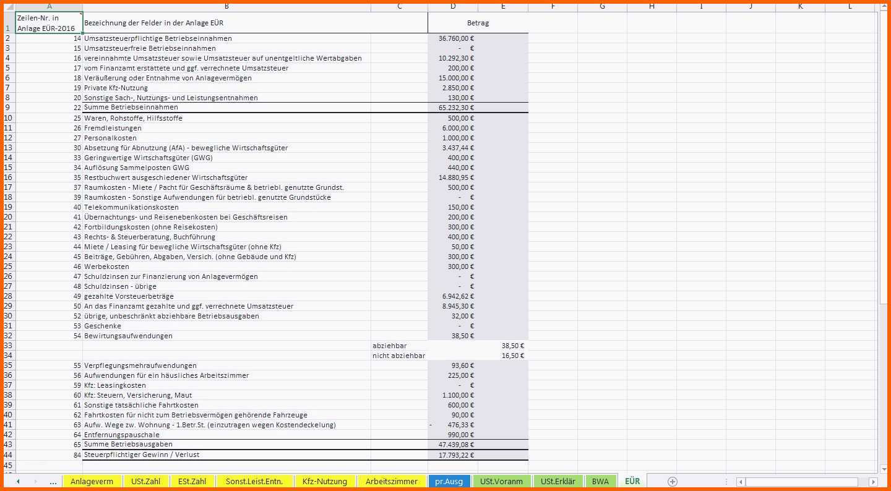This screenshot has width=891, height=491.
Task: Open the USt.Erklär sheet tab
Action: coord(557,481)
